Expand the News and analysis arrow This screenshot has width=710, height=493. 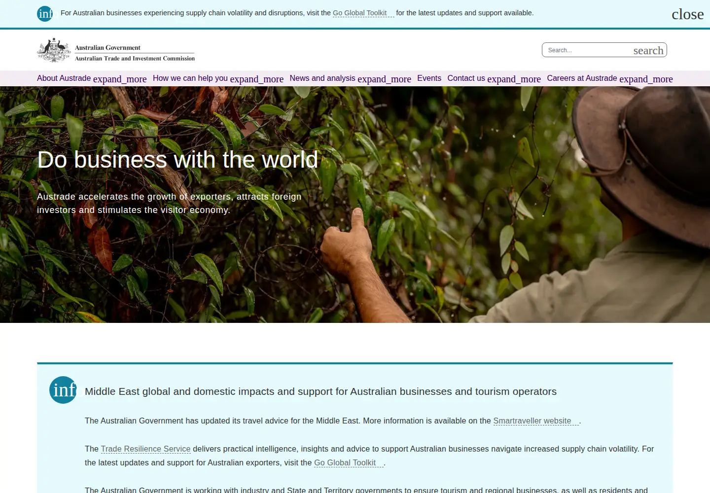[x=384, y=79]
